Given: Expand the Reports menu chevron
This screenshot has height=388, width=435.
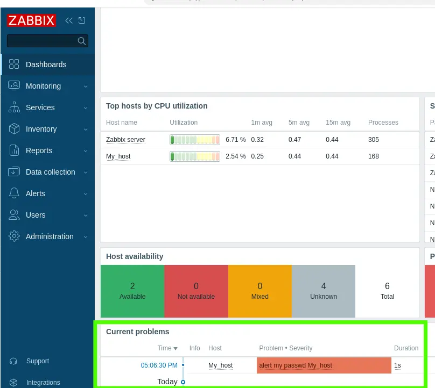Looking at the screenshot, I should pyautogui.click(x=86, y=151).
